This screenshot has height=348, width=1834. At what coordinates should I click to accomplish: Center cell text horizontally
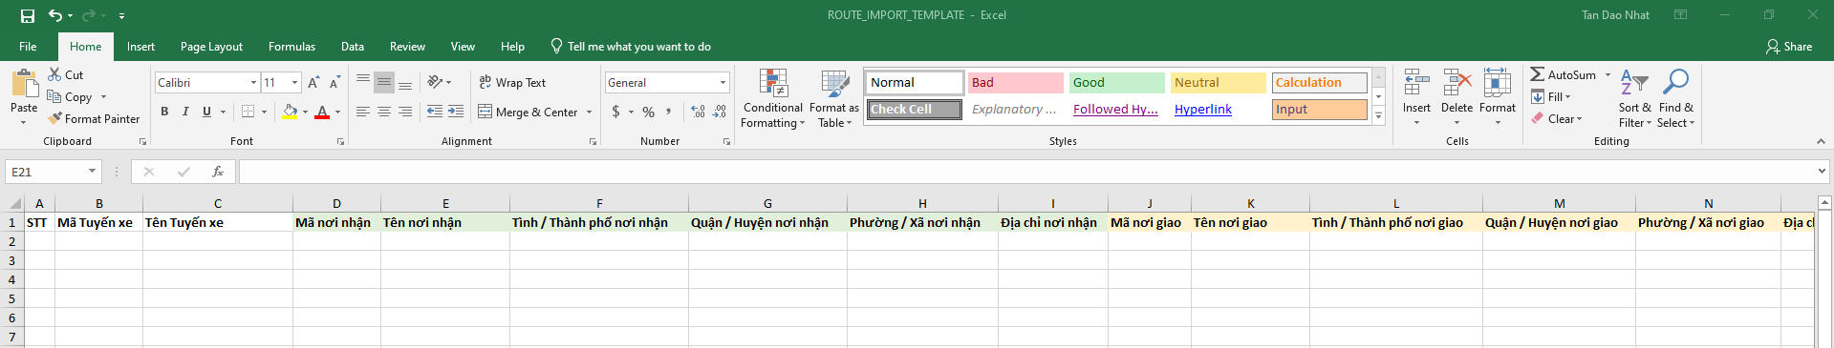[x=384, y=112]
